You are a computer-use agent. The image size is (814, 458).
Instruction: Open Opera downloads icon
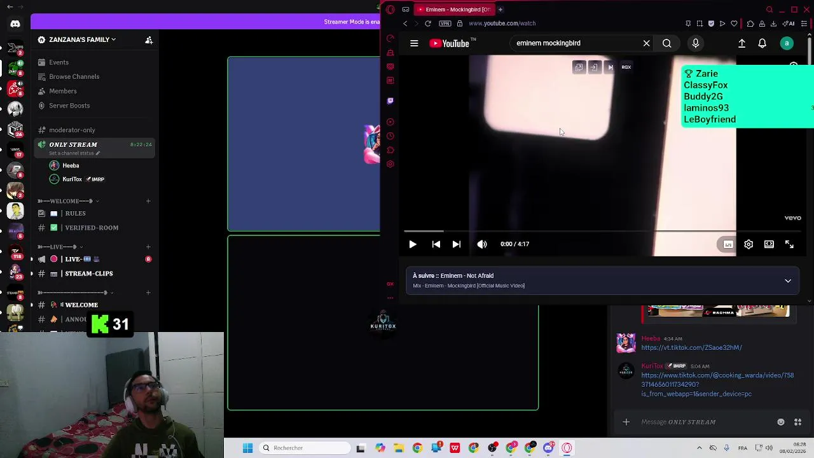click(773, 24)
